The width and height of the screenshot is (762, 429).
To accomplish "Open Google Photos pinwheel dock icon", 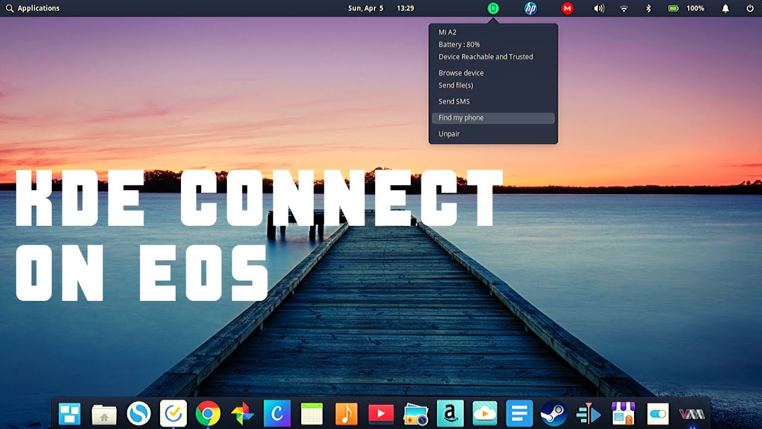I will [x=242, y=413].
